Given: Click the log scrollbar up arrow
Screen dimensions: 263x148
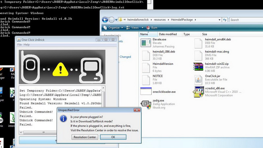Looking at the screenshot, I should coord(103,88).
